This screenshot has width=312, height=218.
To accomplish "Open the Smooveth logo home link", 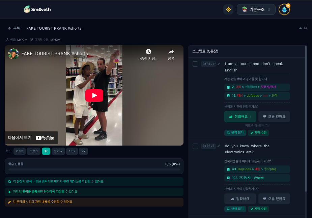I will [x=37, y=9].
